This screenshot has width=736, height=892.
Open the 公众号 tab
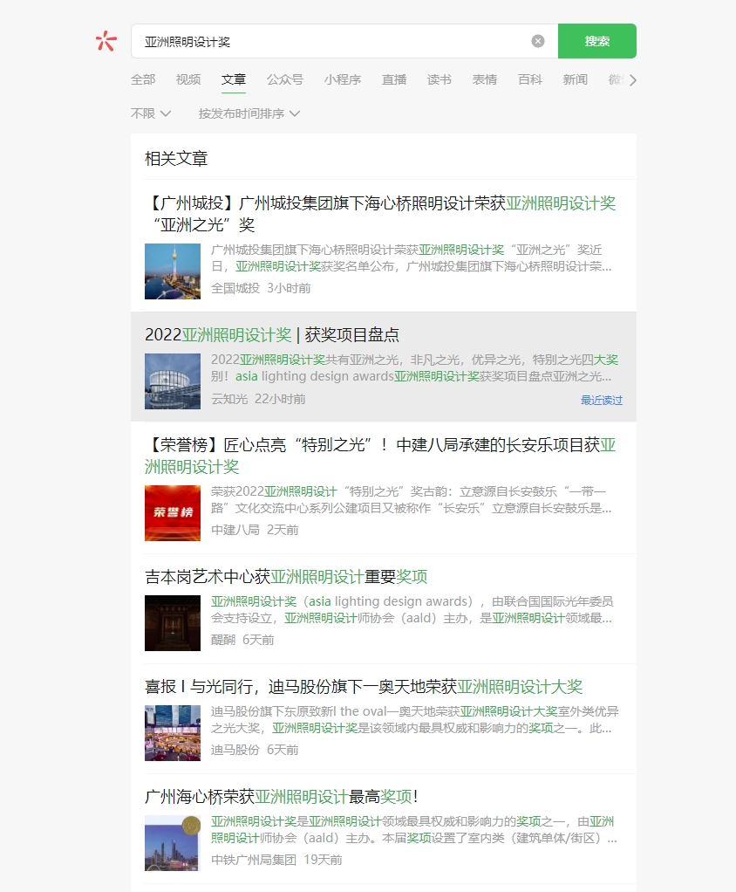[x=285, y=79]
